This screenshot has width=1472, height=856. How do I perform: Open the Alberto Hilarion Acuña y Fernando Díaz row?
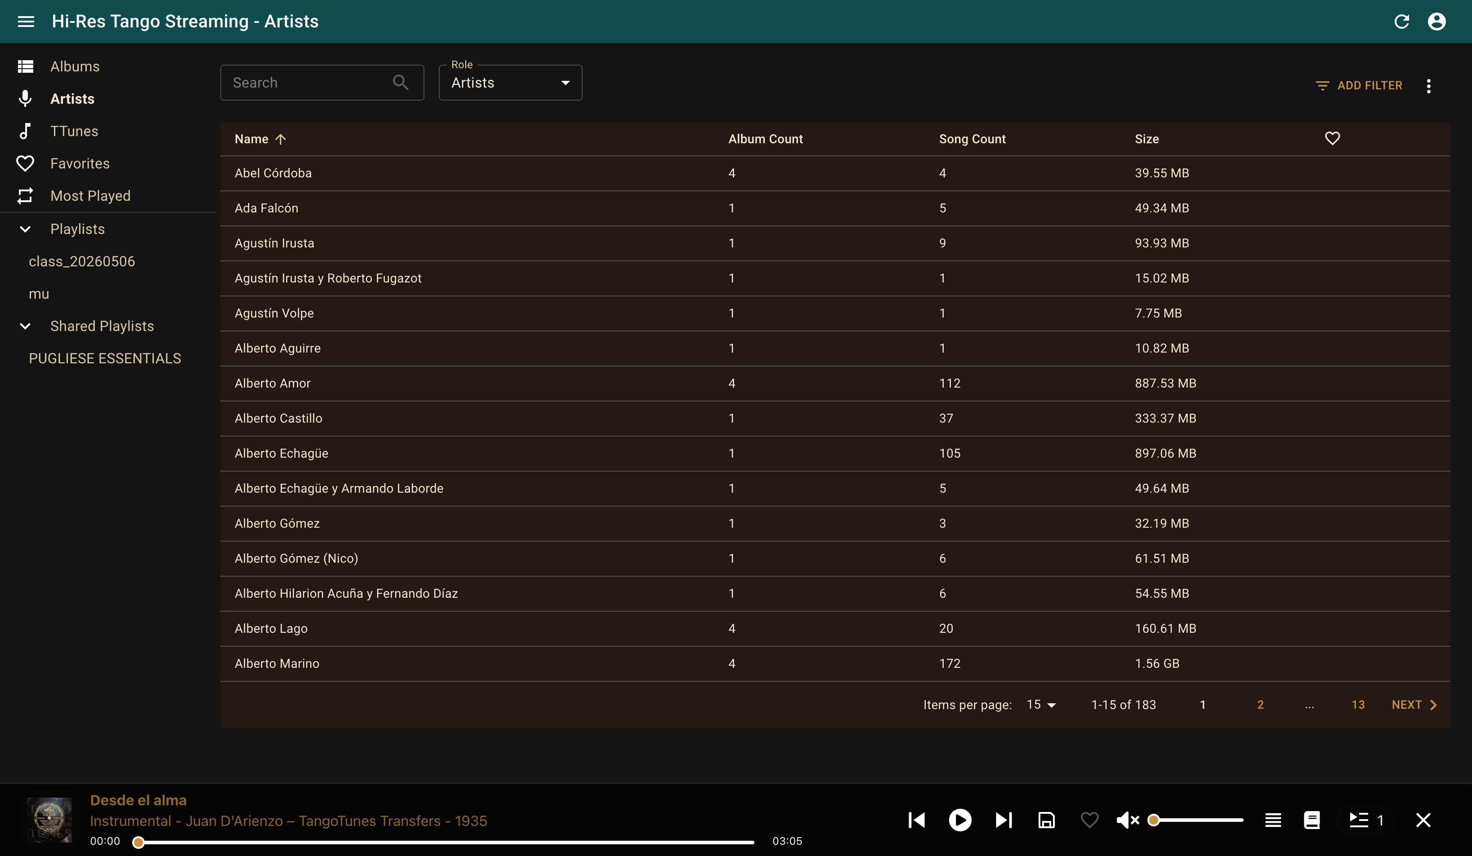pyautogui.click(x=835, y=593)
